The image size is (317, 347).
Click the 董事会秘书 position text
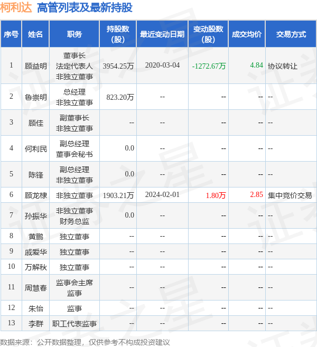[74, 154]
